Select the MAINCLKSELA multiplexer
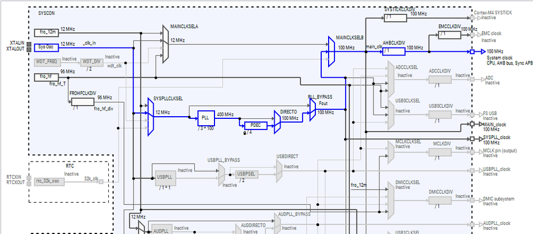533x234 pixels. coord(165,44)
